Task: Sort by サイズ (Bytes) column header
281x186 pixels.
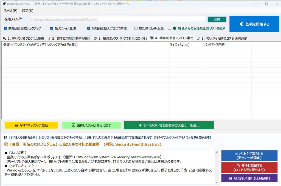Action: [x=186, y=45]
